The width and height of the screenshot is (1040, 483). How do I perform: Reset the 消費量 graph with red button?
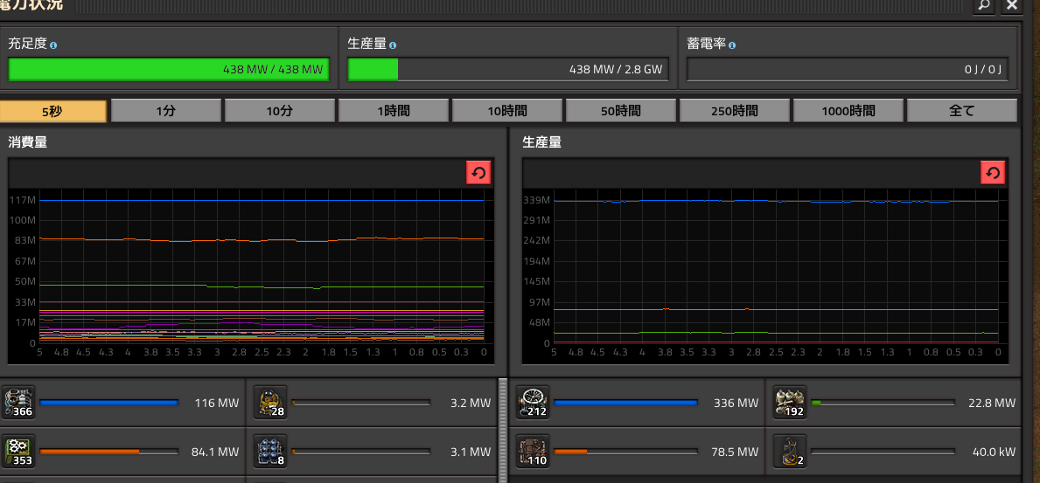pyautogui.click(x=478, y=174)
